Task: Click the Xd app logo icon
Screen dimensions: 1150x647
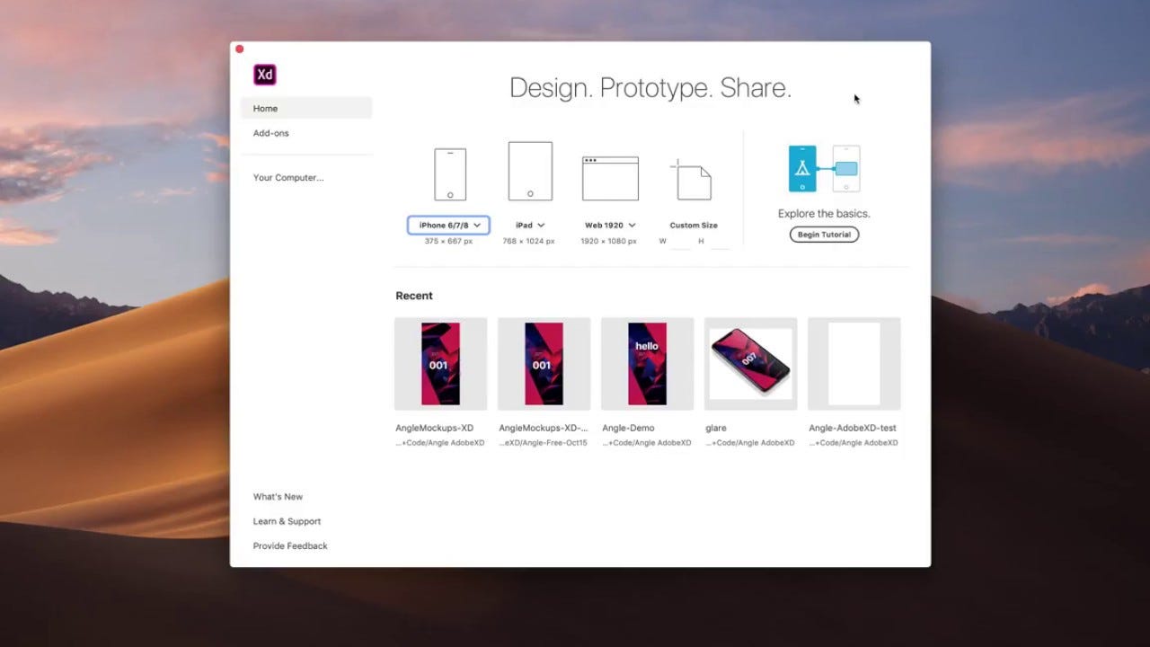Action: [264, 74]
